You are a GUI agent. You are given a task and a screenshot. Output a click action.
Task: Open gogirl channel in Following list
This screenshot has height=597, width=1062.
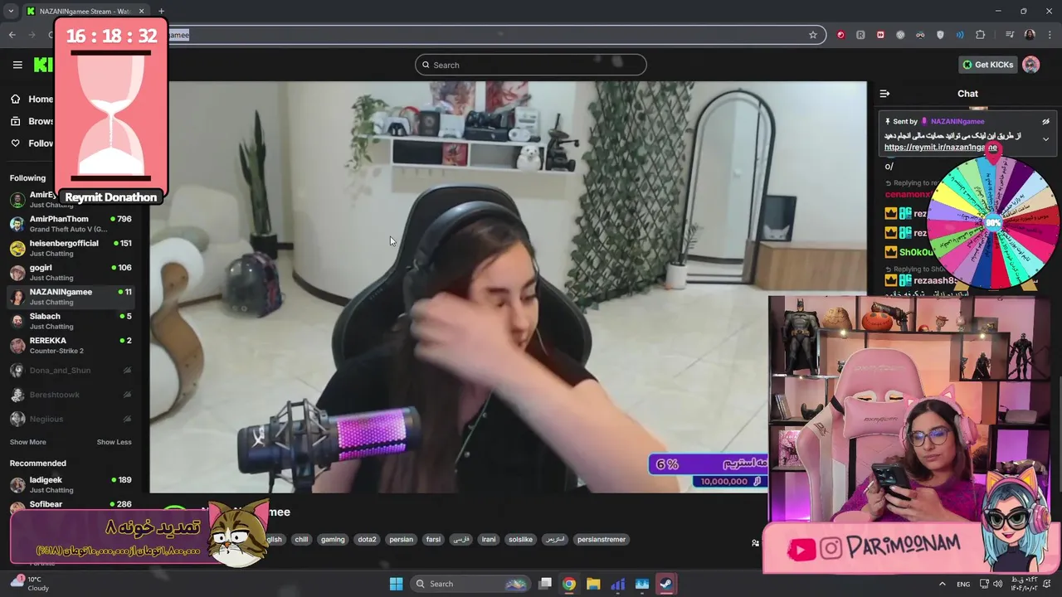pyautogui.click(x=71, y=272)
